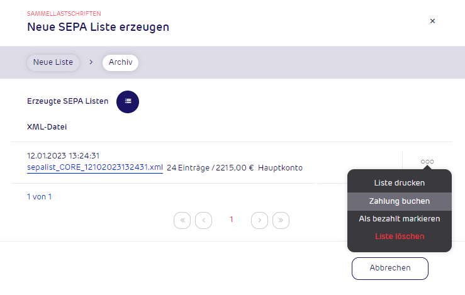Choose Liste drucken from the popup menu

(400, 183)
